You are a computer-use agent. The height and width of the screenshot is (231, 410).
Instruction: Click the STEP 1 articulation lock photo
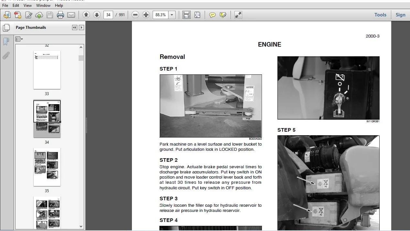210,106
